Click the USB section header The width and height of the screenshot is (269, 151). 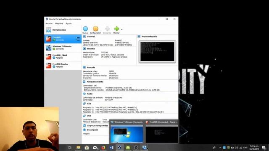tap(89, 116)
